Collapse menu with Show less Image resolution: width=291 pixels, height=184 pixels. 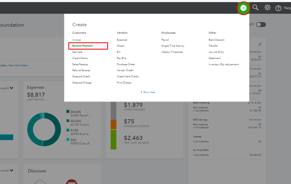tap(149, 92)
